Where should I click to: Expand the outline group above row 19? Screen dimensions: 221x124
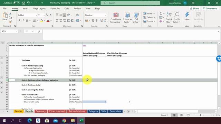coord(1,58)
